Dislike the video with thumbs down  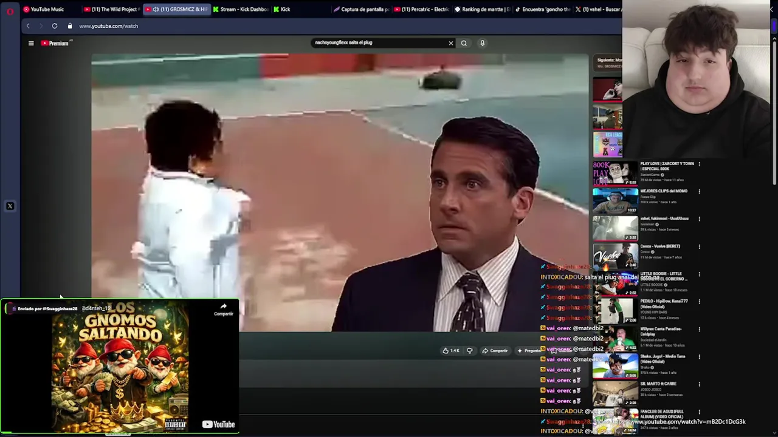coord(469,351)
